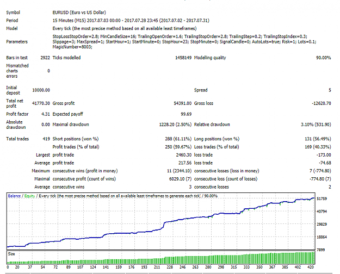Click the Total trades value 419

[x=46, y=139]
